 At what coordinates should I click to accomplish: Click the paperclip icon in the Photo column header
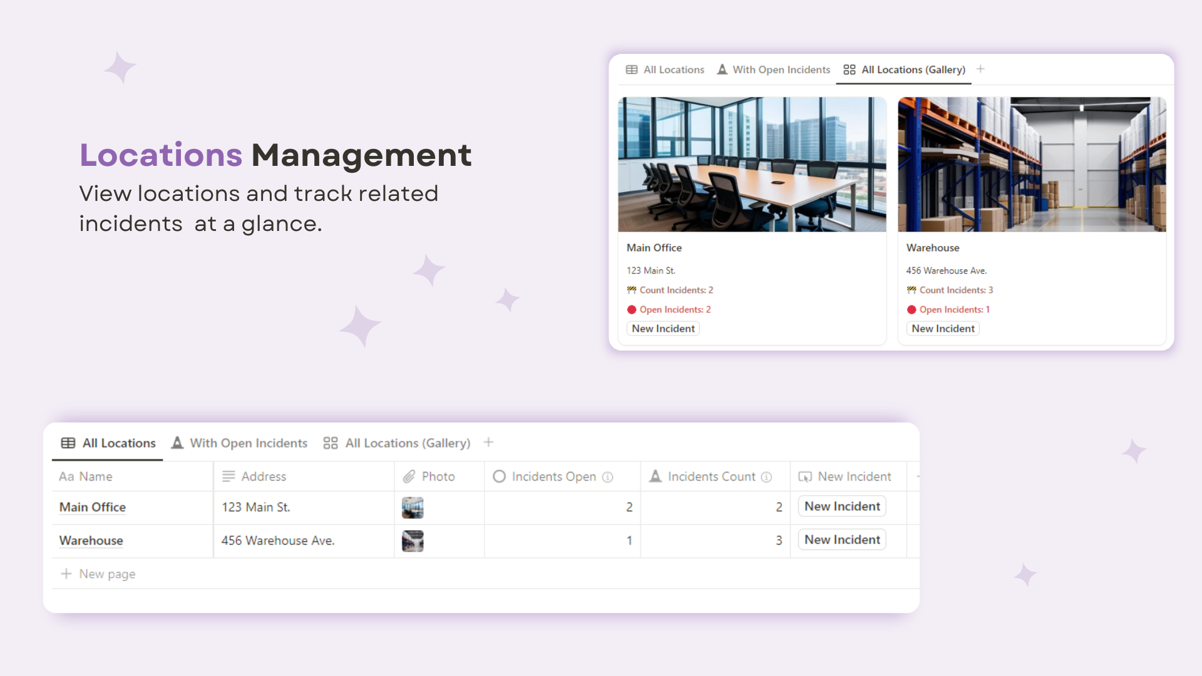click(x=409, y=477)
